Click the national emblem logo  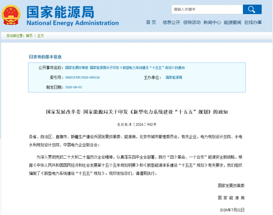(11, 15)
